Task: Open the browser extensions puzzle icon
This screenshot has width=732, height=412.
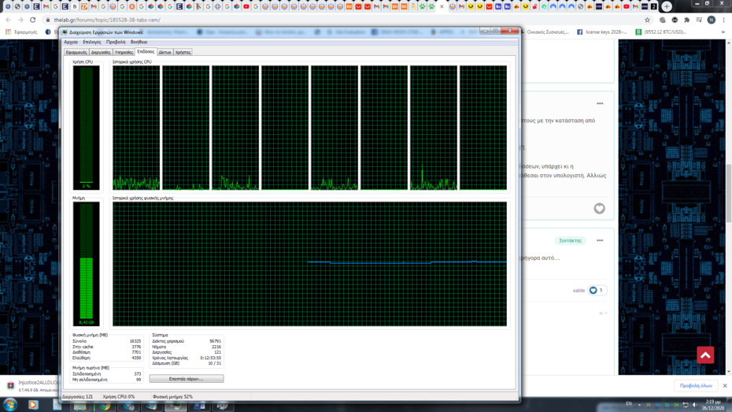Action: [x=686, y=20]
